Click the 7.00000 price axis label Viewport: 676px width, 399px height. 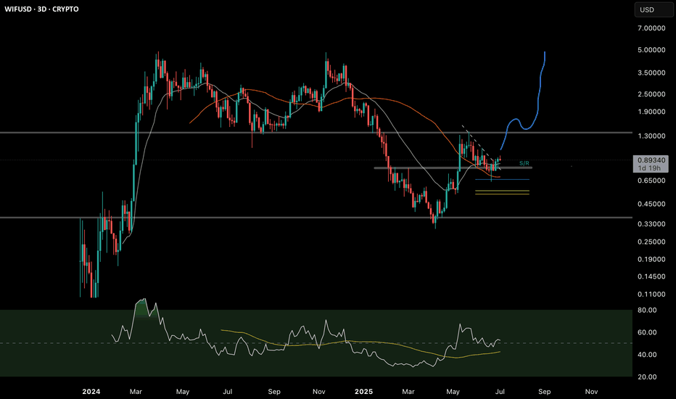point(651,28)
